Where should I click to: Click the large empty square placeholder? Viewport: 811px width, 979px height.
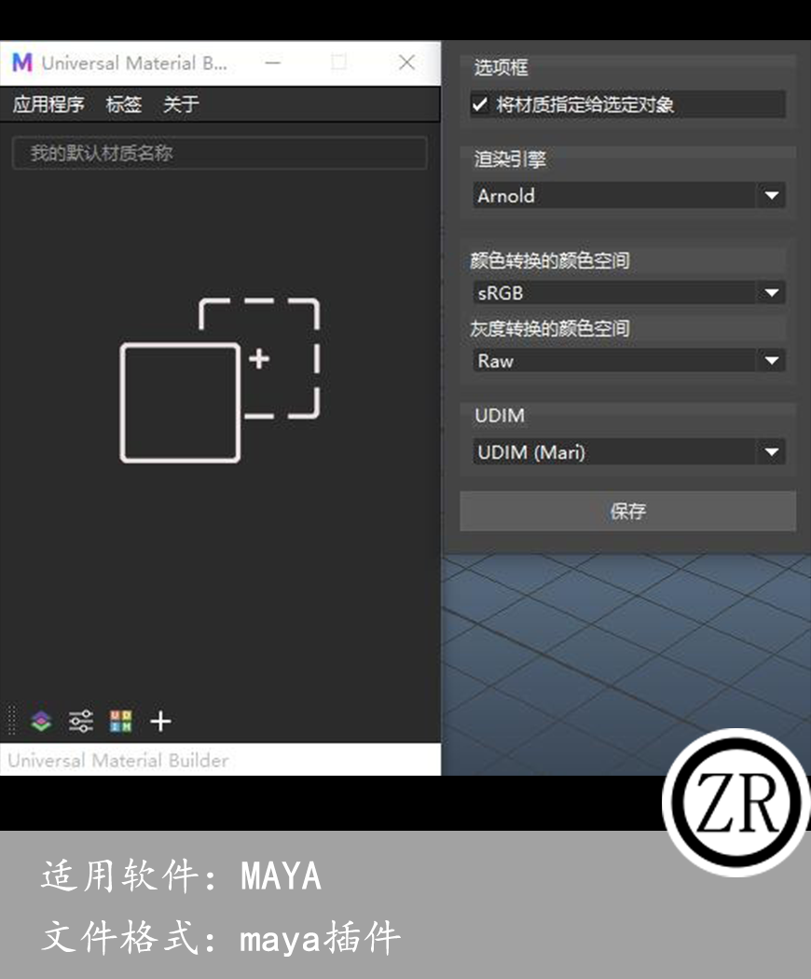tap(180, 403)
